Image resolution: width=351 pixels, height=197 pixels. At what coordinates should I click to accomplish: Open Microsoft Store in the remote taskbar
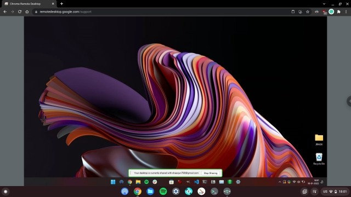click(x=172, y=182)
